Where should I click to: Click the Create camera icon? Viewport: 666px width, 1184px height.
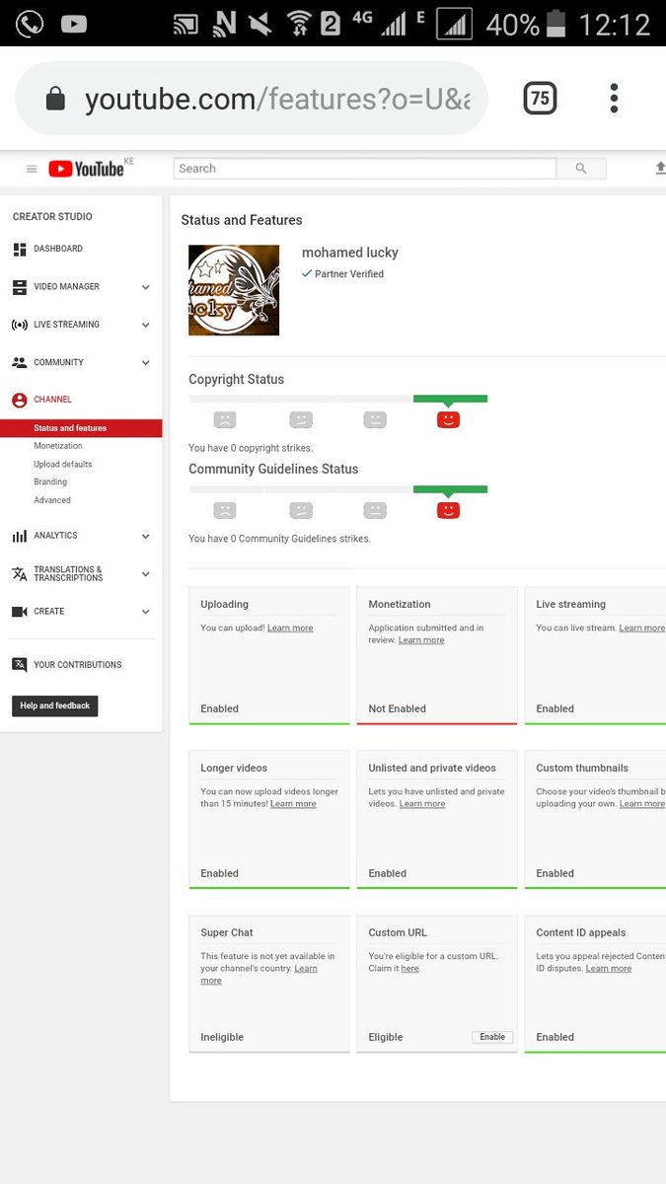coord(20,612)
